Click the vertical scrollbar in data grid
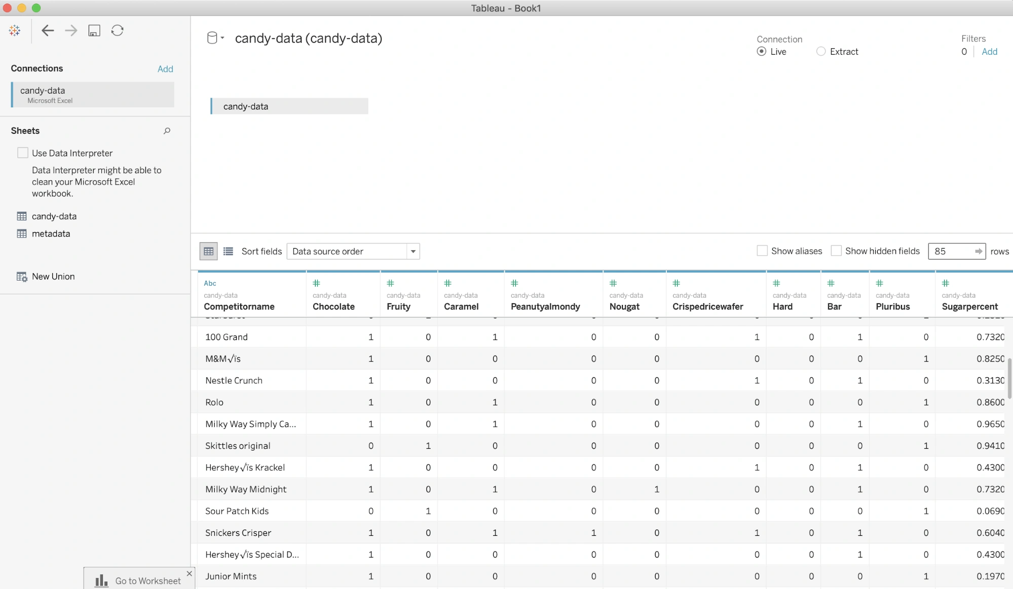The image size is (1013, 589). point(1009,378)
